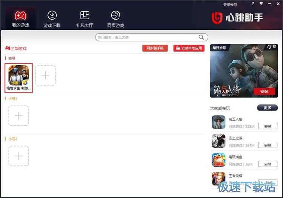Add a game slot under 小号1

coord(18,115)
